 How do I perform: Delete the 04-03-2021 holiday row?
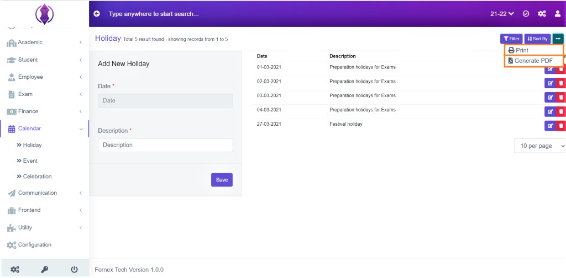561,111
